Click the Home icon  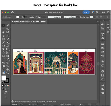coord(12,12)
